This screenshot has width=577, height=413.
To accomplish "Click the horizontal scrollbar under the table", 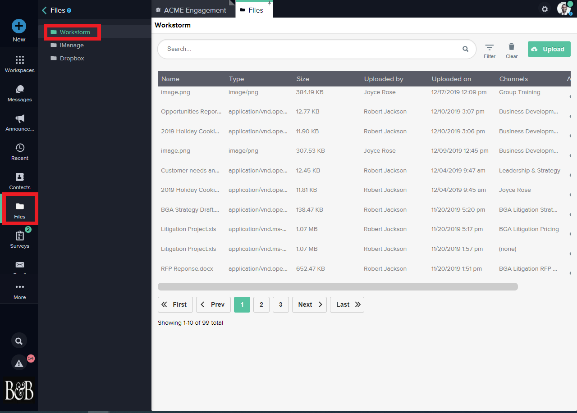I will coord(337,287).
